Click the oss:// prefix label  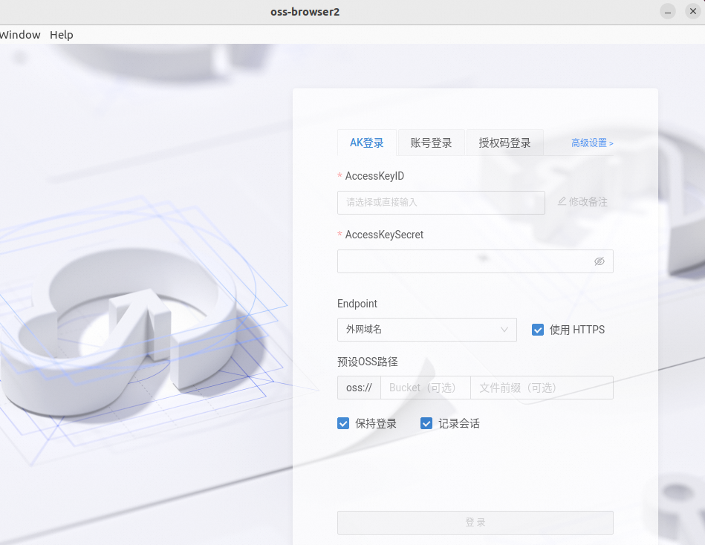pyautogui.click(x=360, y=388)
